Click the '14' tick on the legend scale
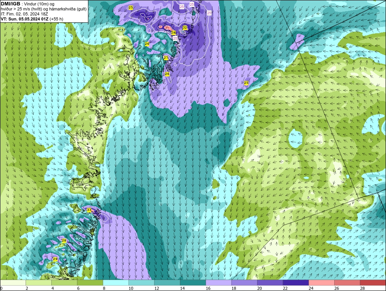 point(182,288)
